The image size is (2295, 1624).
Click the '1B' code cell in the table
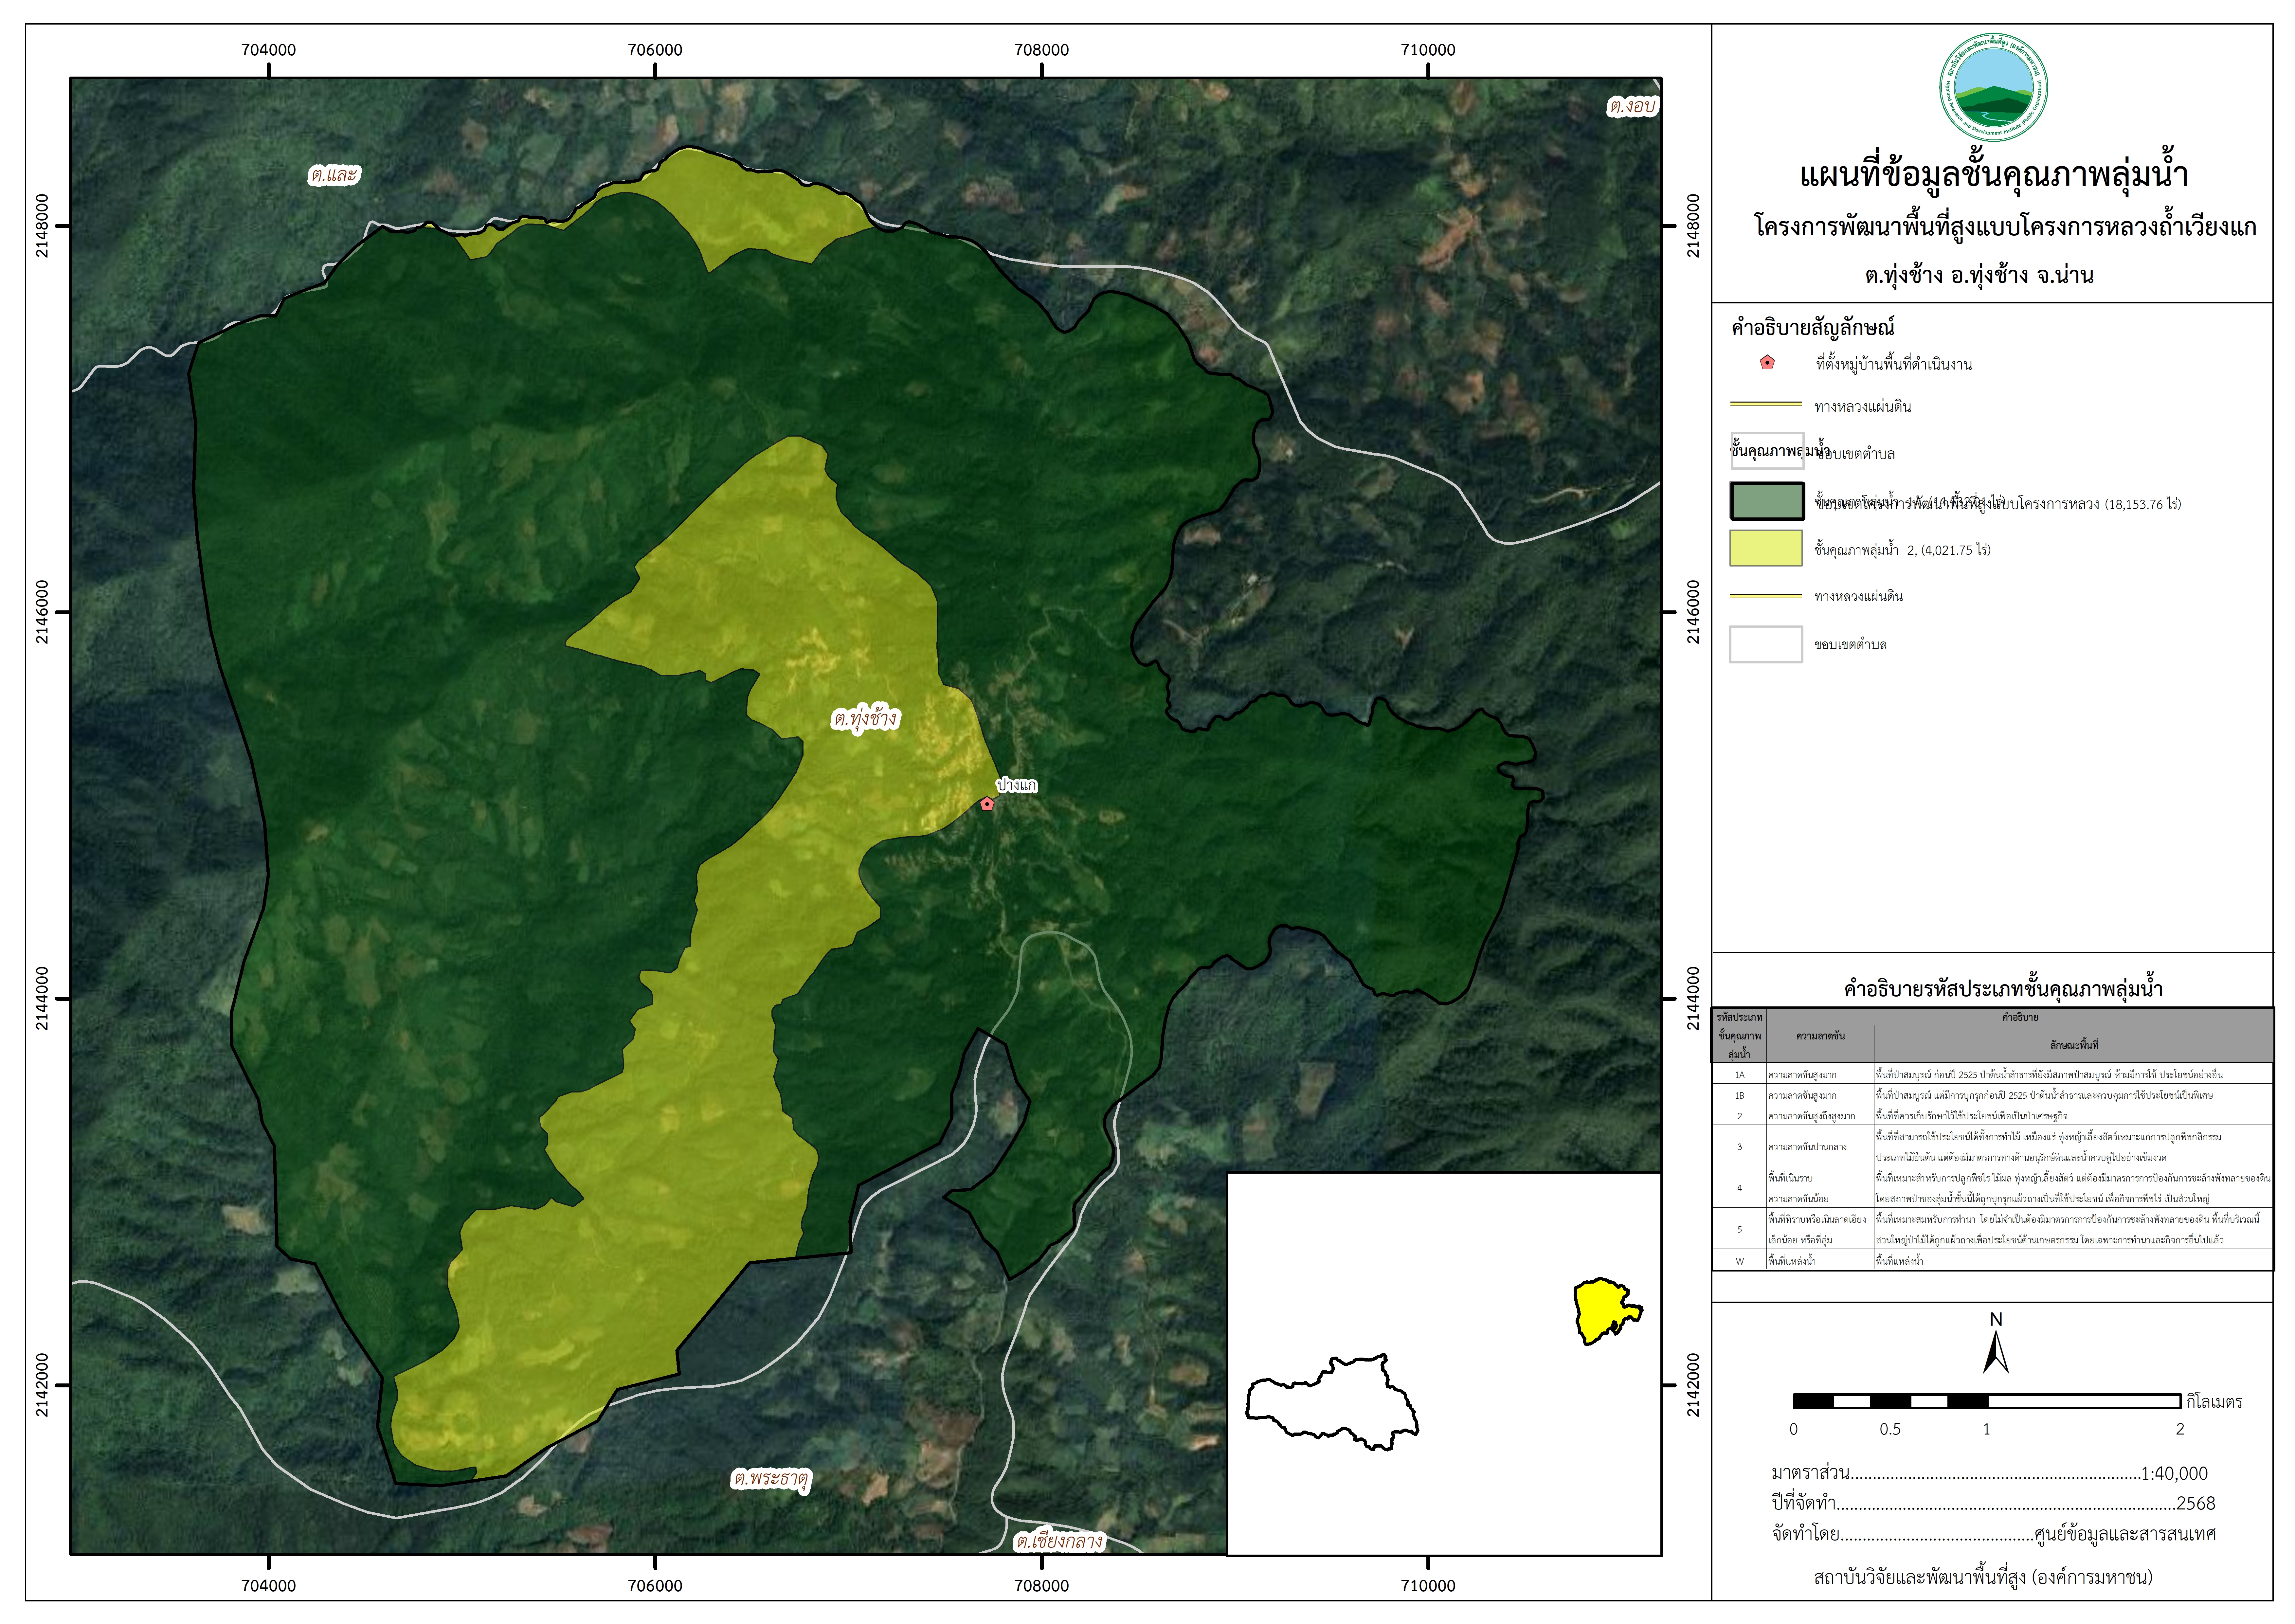coord(1739,1095)
